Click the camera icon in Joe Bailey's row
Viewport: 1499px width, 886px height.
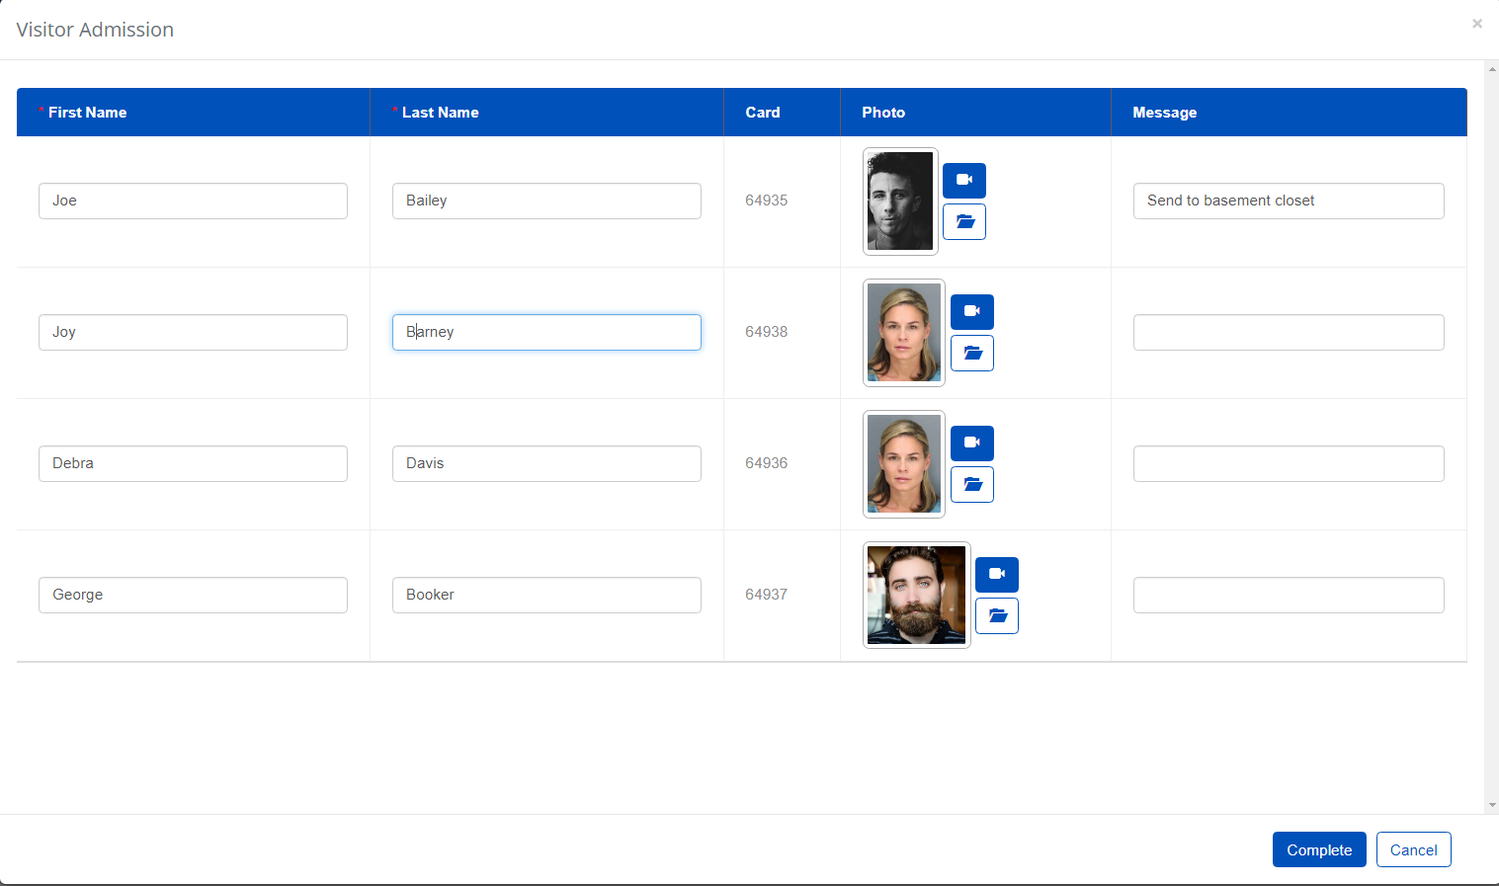click(963, 180)
